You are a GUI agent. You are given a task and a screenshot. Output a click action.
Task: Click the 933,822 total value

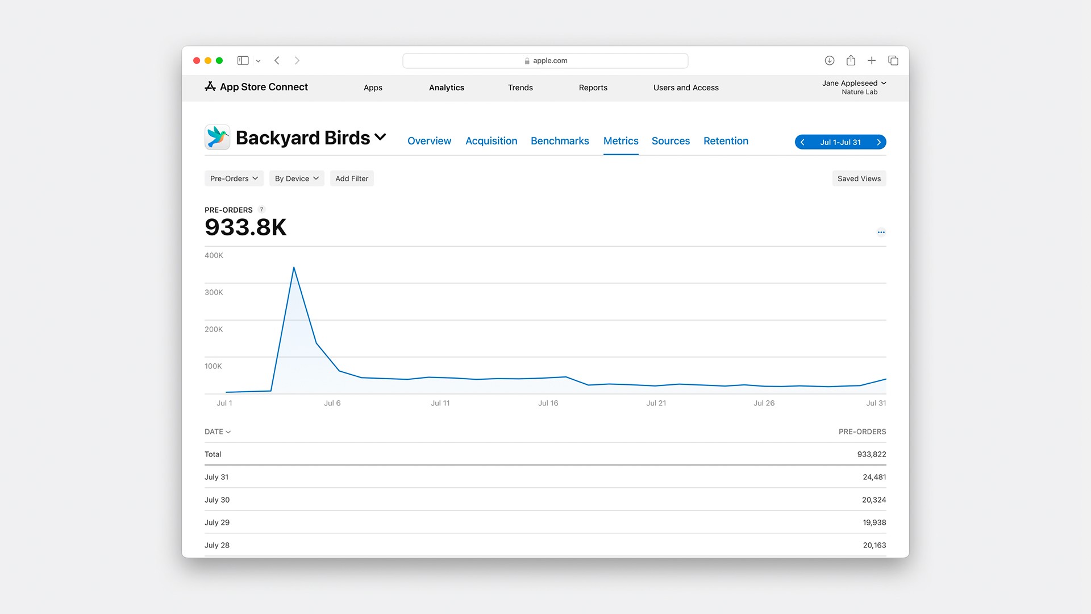pos(872,454)
